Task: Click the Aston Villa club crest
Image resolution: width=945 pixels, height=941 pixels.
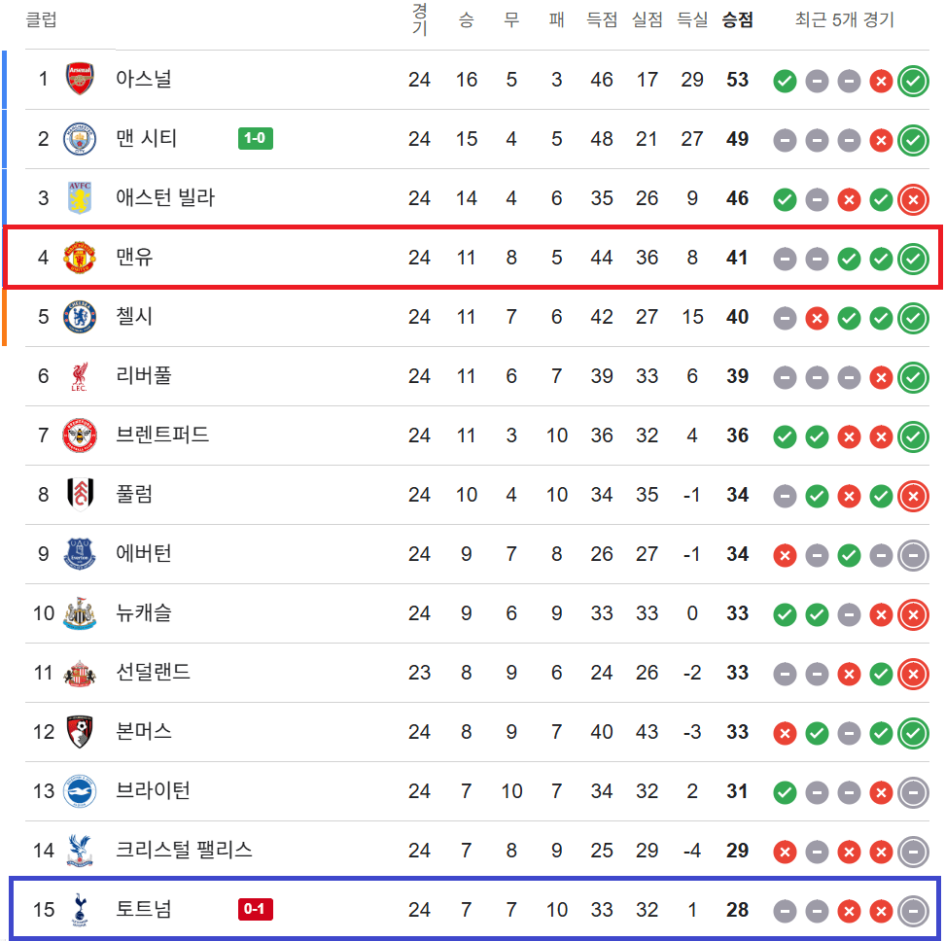Action: 80,198
